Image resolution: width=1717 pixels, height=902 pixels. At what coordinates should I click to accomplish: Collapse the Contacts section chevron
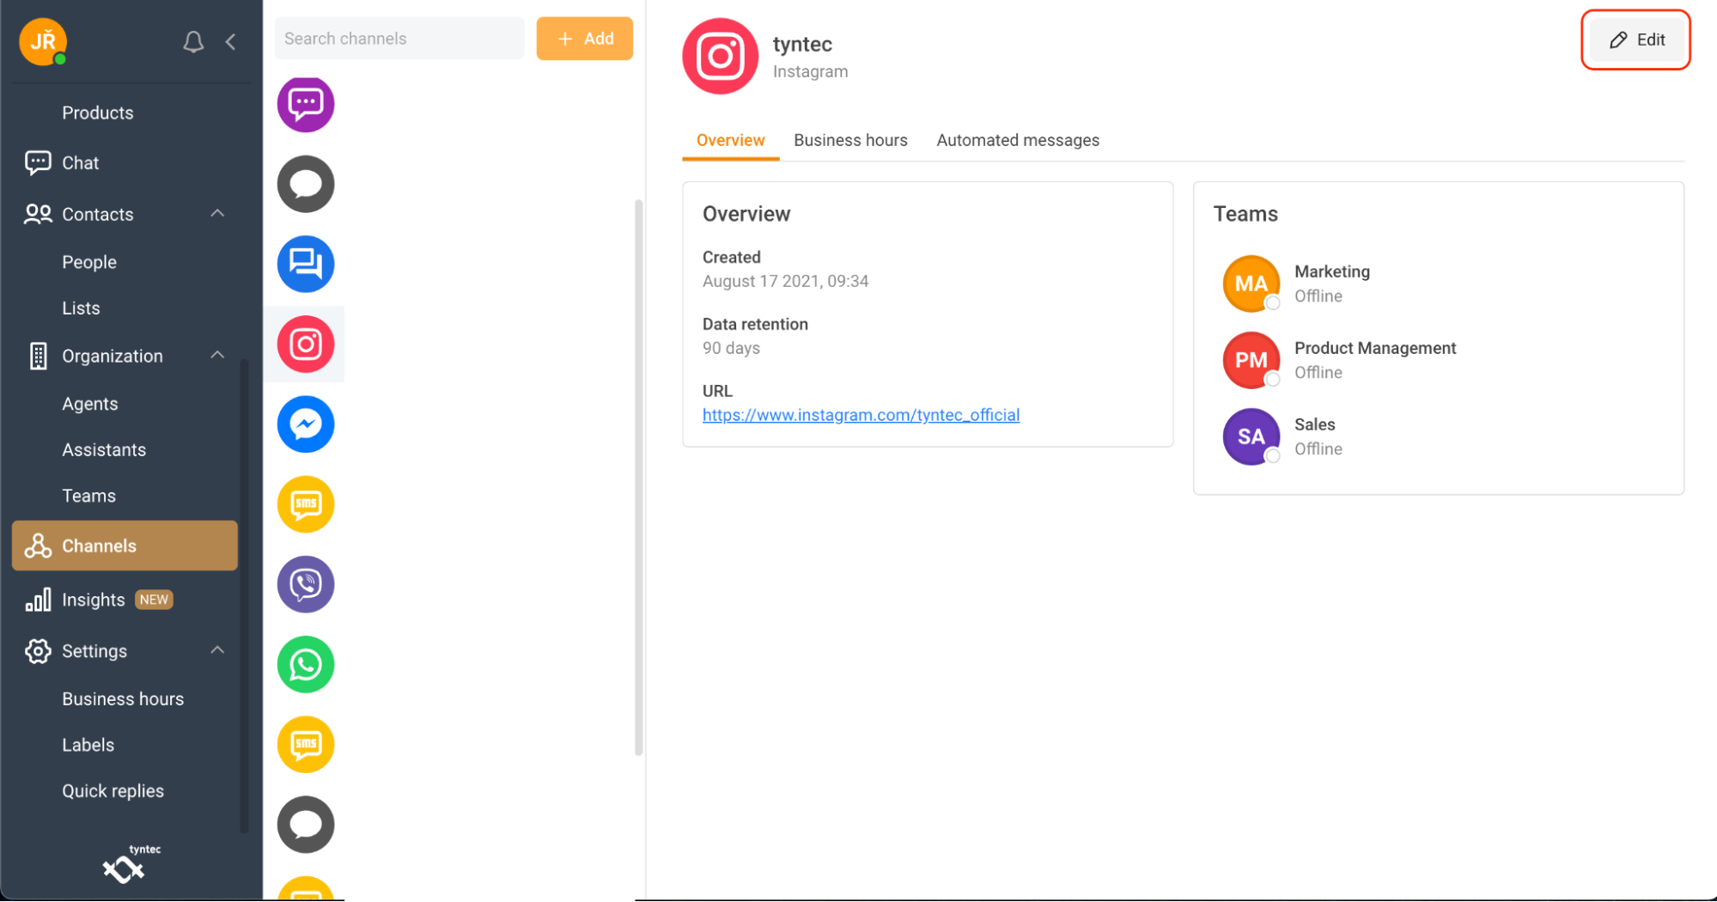[217, 213]
